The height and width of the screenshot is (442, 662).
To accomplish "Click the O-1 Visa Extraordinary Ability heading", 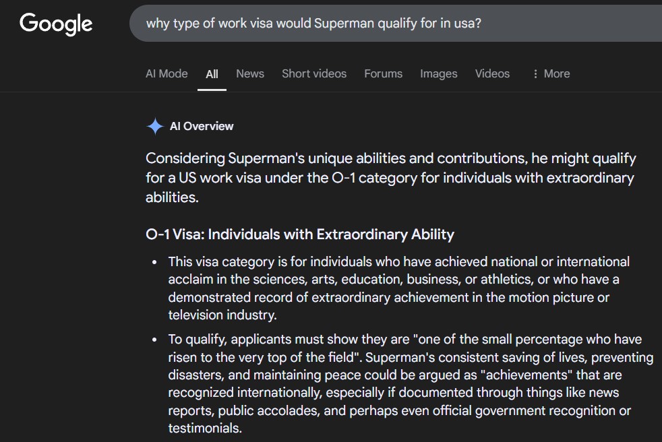I will pyautogui.click(x=300, y=234).
